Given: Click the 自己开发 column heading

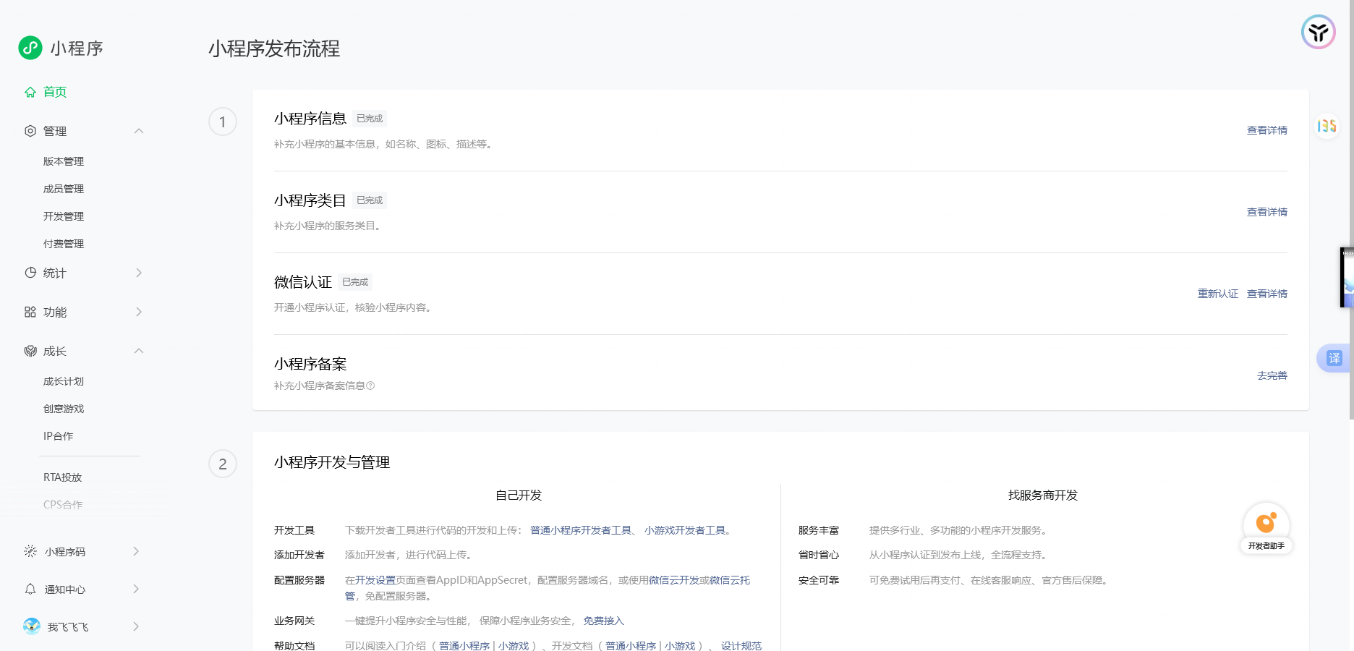Looking at the screenshot, I should pos(519,495).
